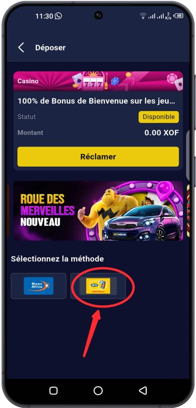Tap the partially visible next banner on right edge
The height and width of the screenshot is (408, 196).
point(188,211)
